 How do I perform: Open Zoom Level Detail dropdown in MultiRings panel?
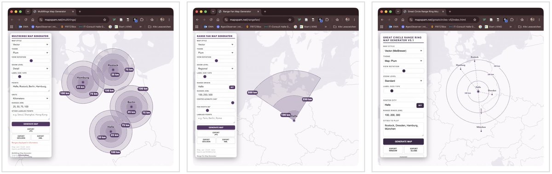(x=30, y=69)
